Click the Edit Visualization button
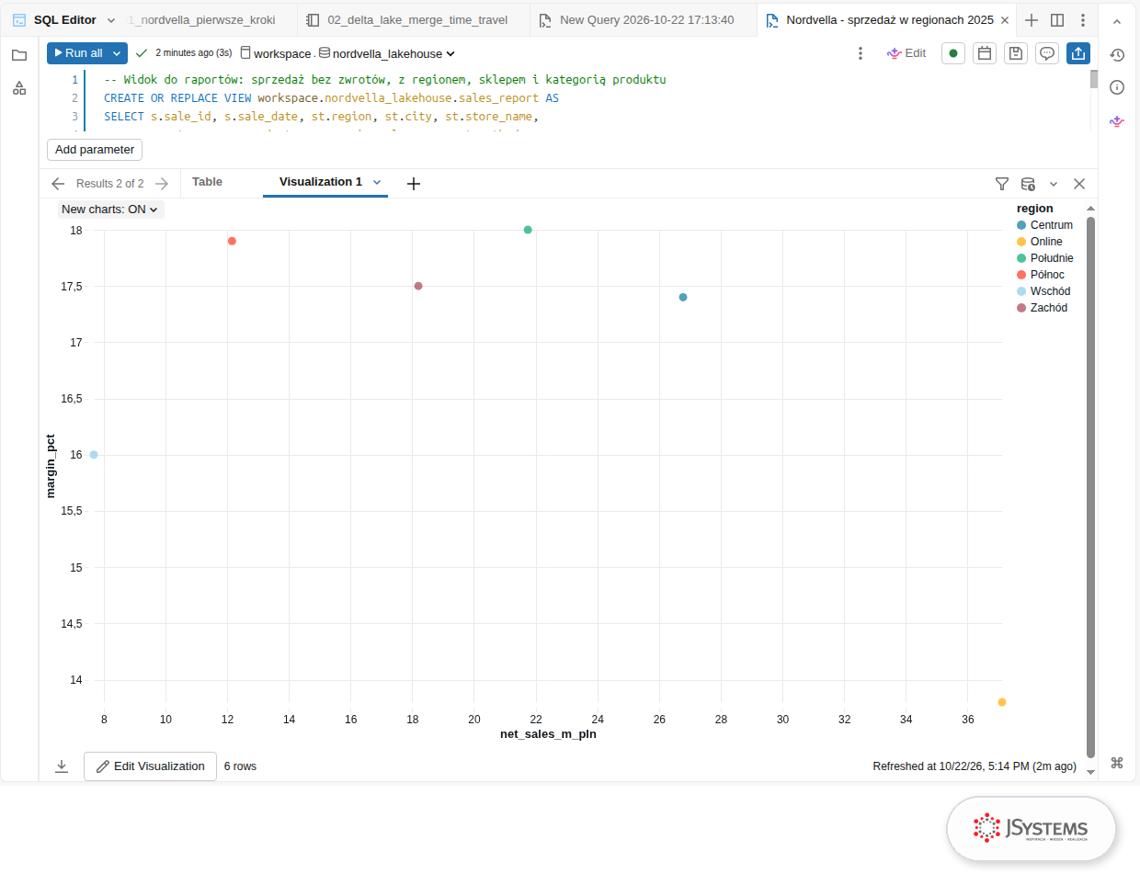The height and width of the screenshot is (885, 1140). (x=150, y=766)
